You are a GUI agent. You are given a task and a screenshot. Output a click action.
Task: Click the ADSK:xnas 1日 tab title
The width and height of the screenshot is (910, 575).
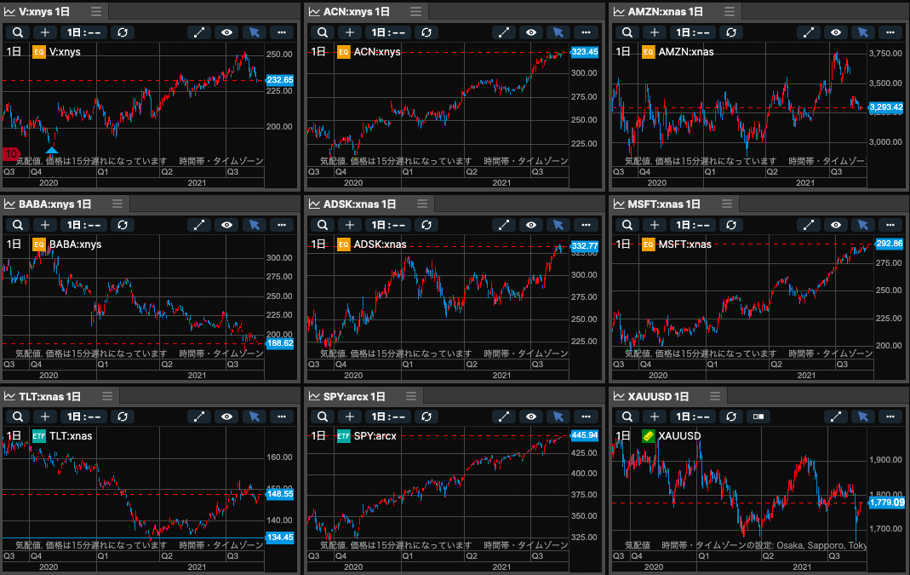[x=359, y=204]
